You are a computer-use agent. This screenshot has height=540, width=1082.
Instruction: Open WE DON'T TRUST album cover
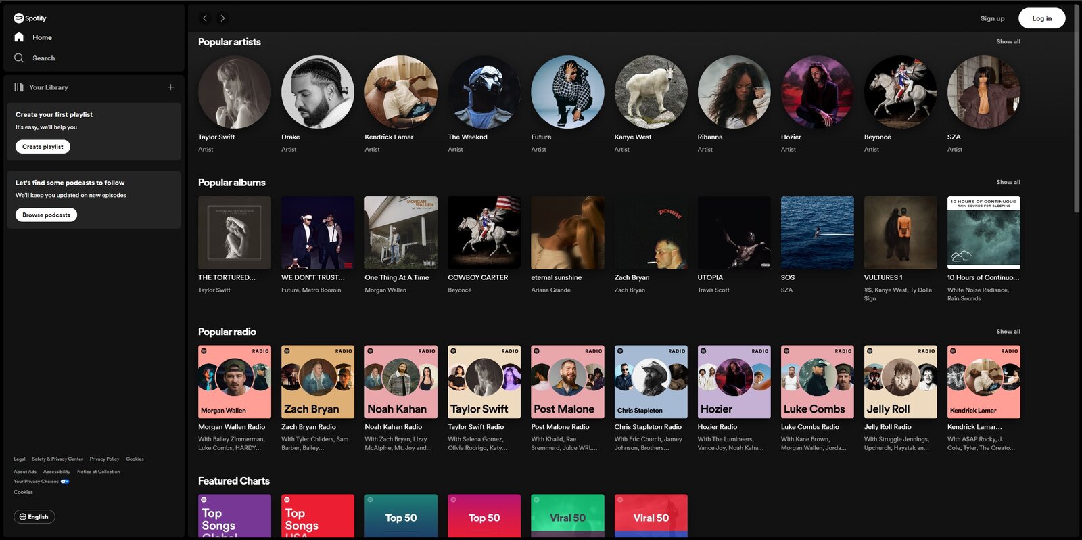(x=318, y=233)
